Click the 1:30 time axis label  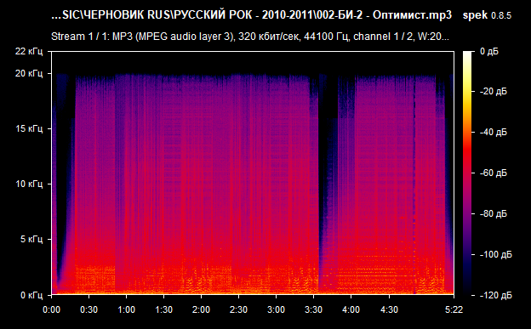click(163, 309)
